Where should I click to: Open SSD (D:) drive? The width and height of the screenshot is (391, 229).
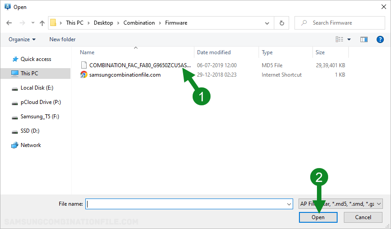(30, 131)
